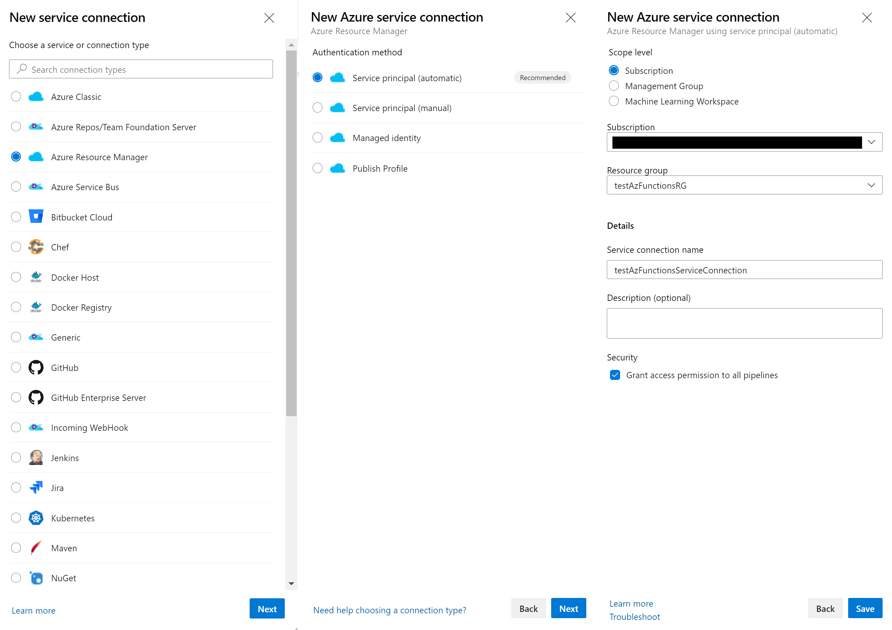Close the service principal (automatic) panel
This screenshot has height=630, width=892.
click(867, 17)
